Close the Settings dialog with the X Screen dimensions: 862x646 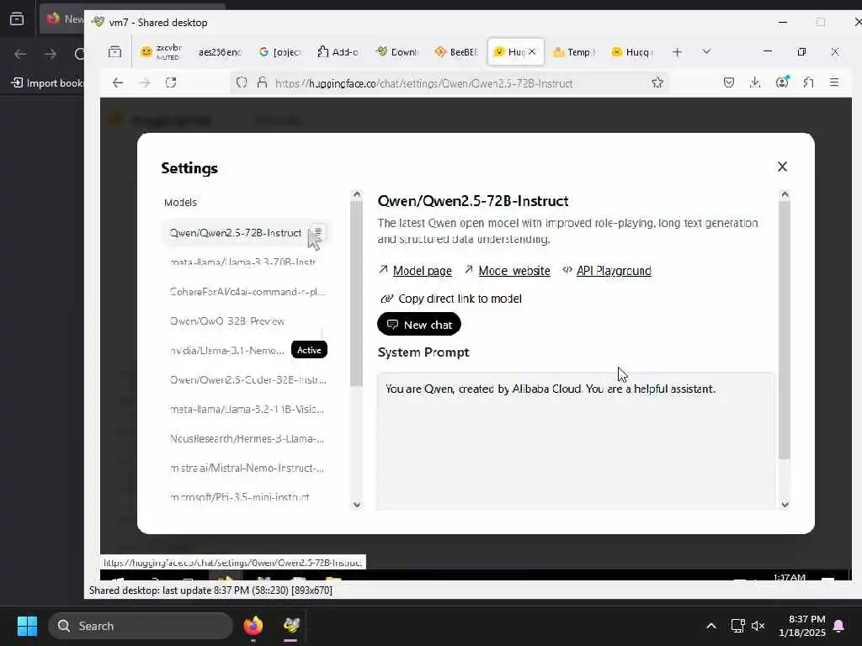click(x=782, y=167)
